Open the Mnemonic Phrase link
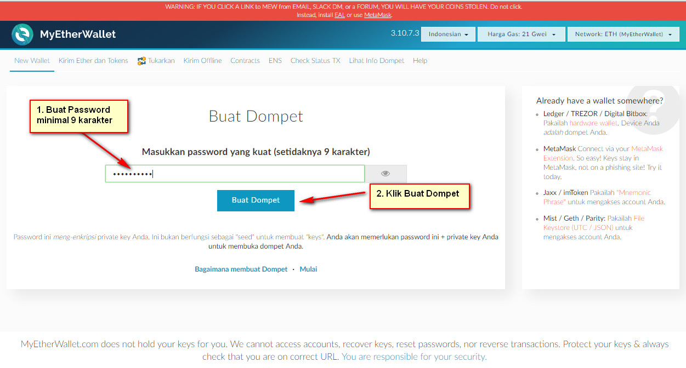This screenshot has height=368, width=686. pos(597,197)
